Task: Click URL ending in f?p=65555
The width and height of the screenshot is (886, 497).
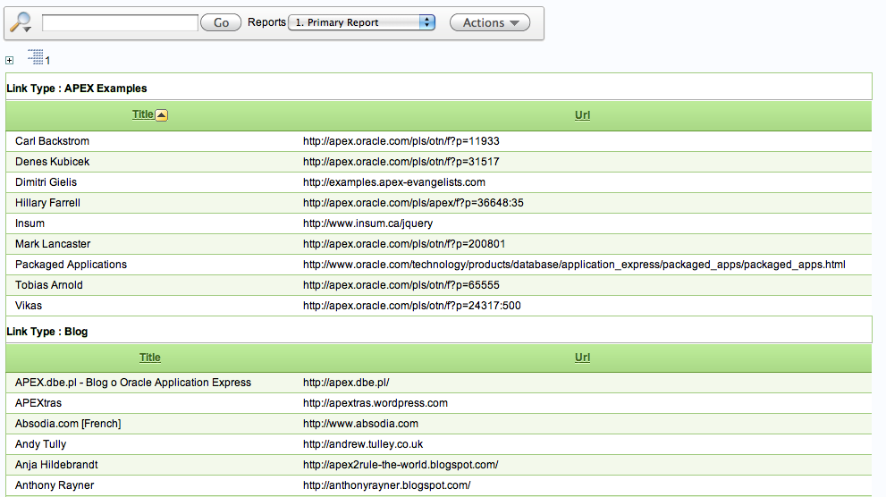Action: click(x=401, y=284)
